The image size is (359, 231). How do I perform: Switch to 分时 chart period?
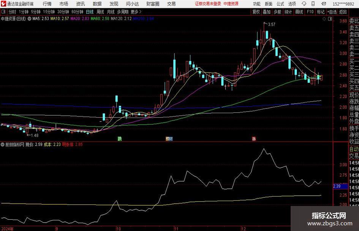[13, 12]
